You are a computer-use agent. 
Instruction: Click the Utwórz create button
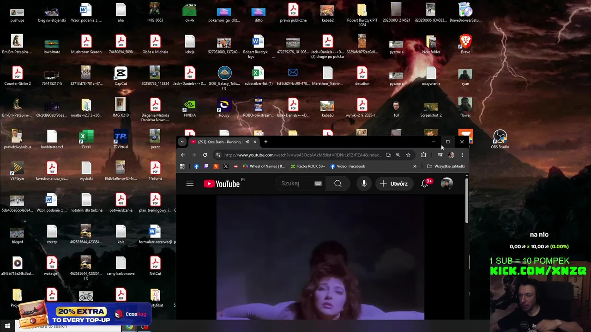point(394,184)
